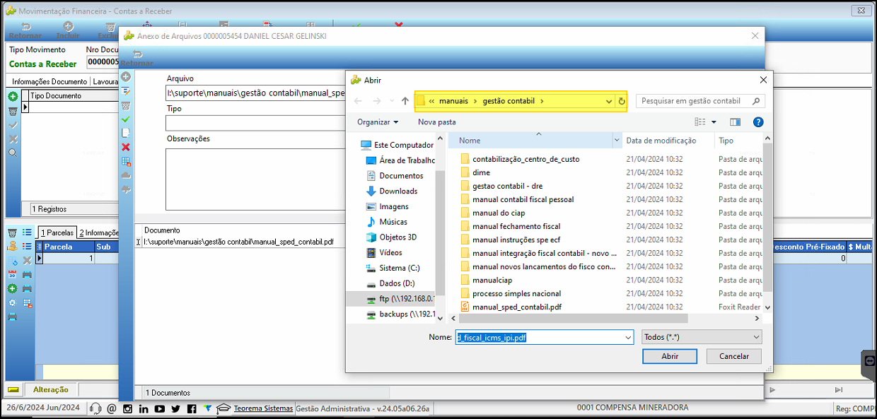
Task: Click the trash basket icon in Anexo sidebar
Action: [x=126, y=105]
